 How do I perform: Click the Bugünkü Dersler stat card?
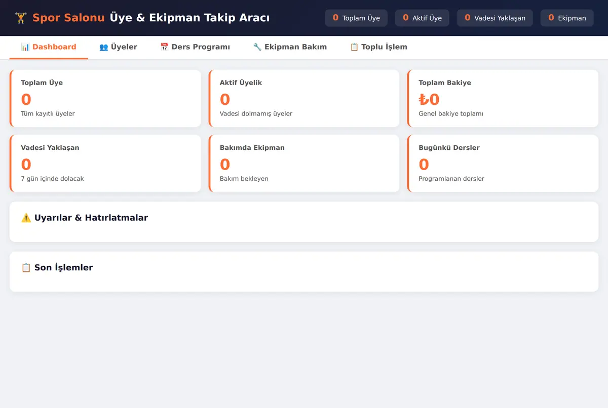(503, 164)
